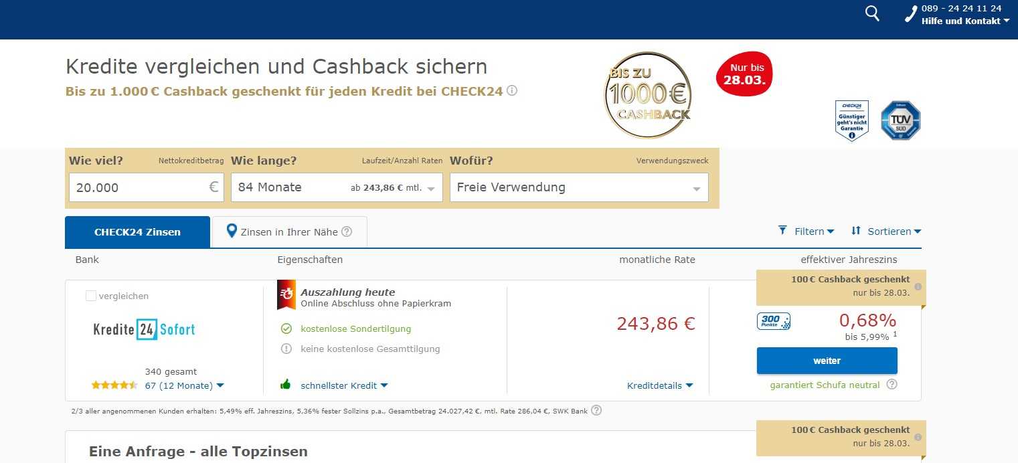Click the phone handset icon
Viewport: 1018px width, 463px height.
point(911,14)
